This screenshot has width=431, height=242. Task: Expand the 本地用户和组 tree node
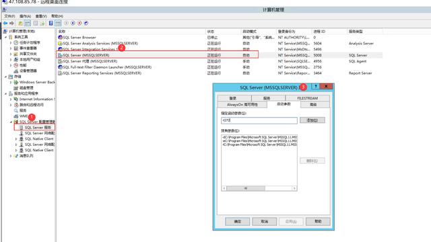click(x=11, y=60)
